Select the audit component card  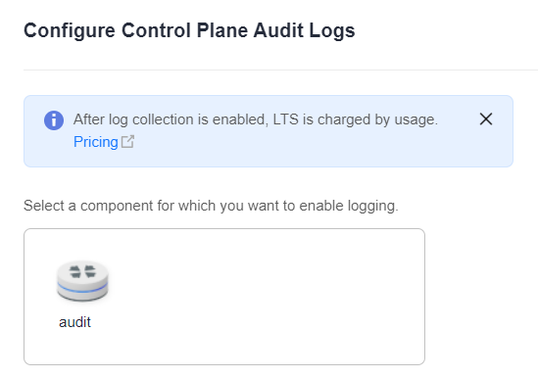point(224,297)
